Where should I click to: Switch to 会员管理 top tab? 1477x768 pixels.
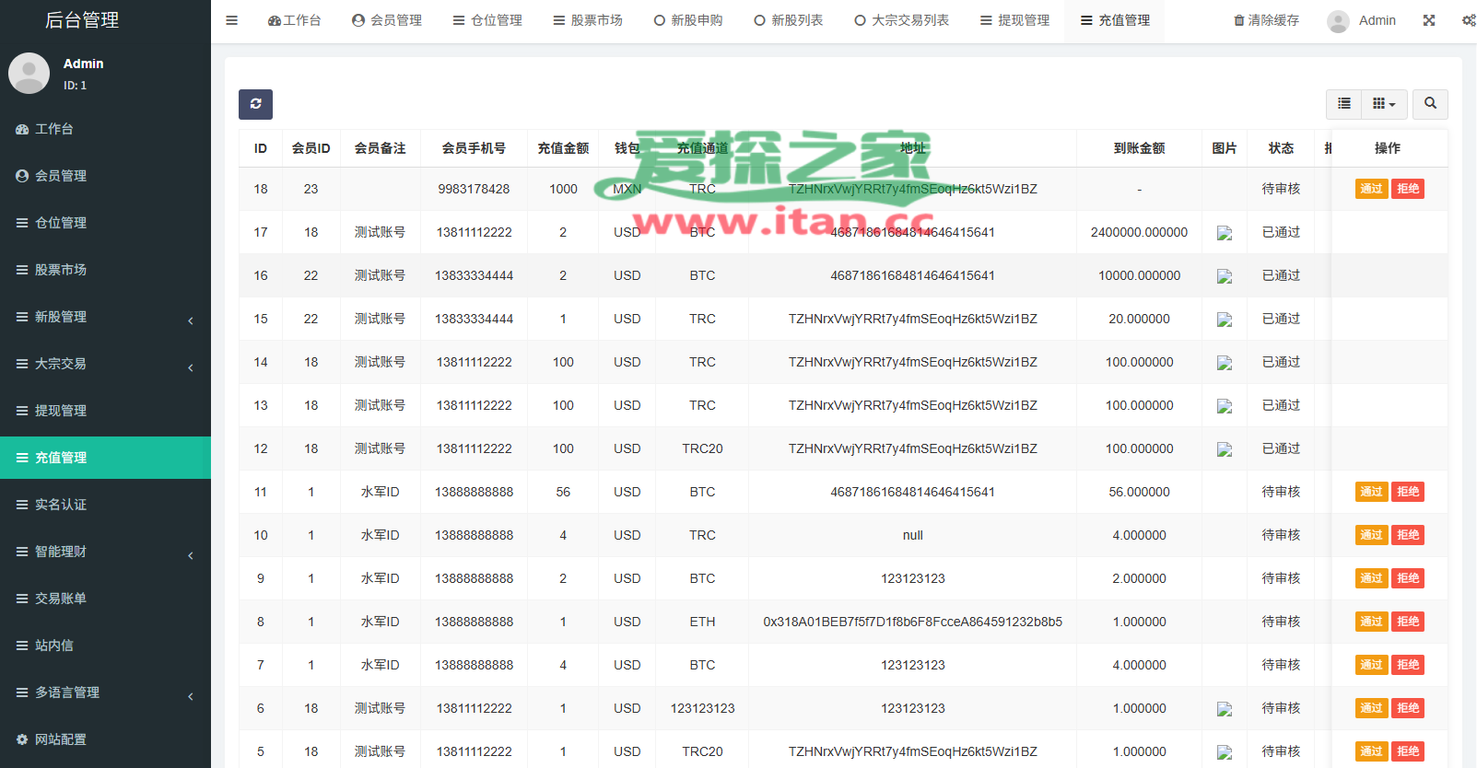point(387,20)
